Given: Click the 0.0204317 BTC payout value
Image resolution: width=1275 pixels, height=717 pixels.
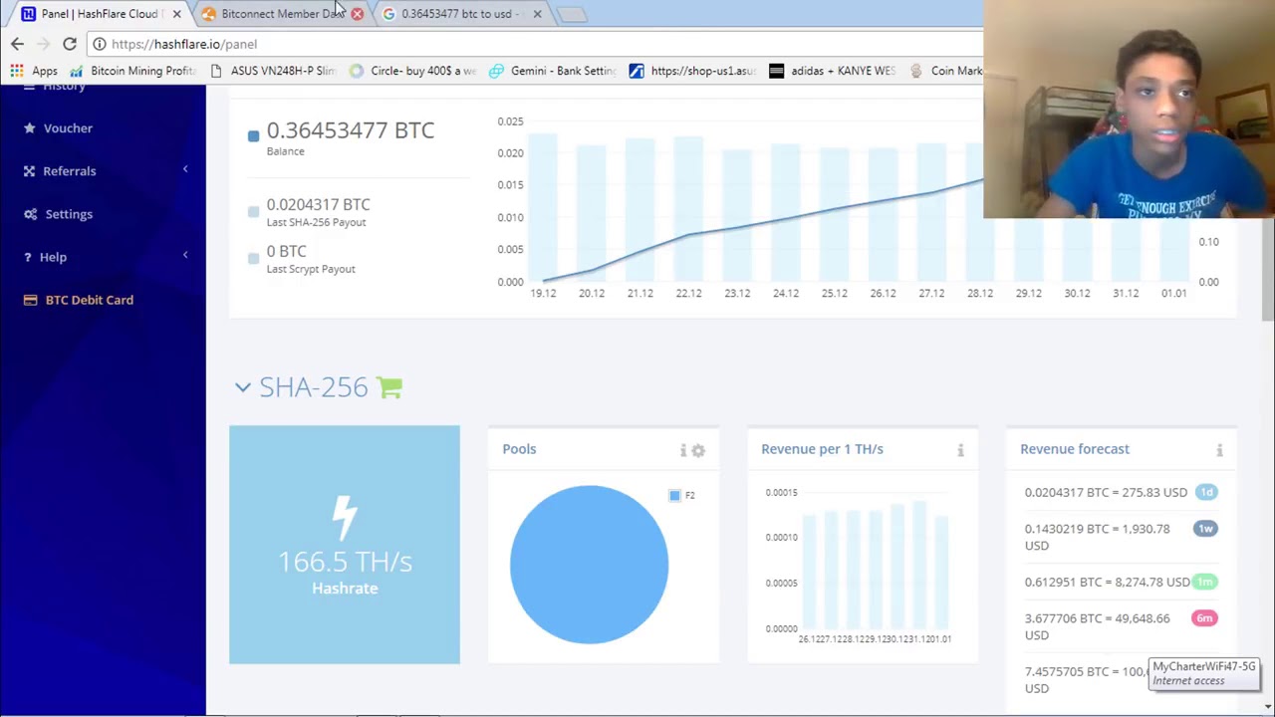Looking at the screenshot, I should pos(319,204).
